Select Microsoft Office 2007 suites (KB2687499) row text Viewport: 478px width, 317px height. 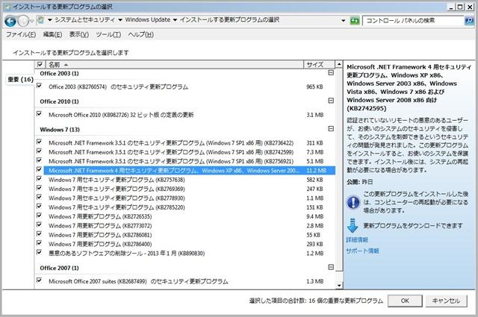click(x=138, y=281)
